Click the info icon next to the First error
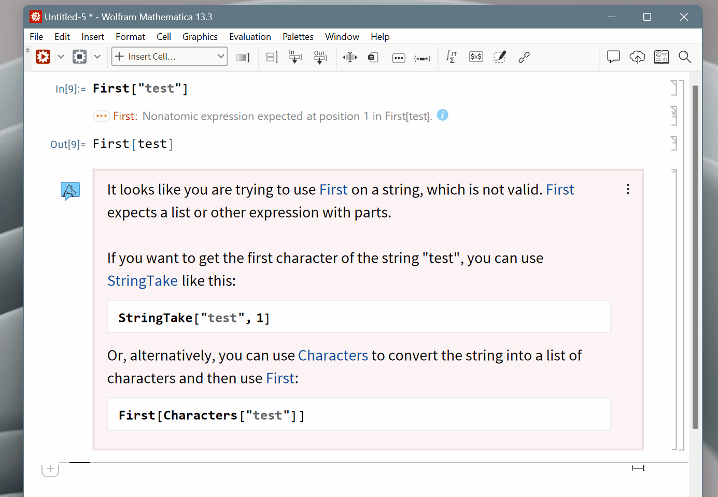Image resolution: width=718 pixels, height=497 pixels. [442, 116]
